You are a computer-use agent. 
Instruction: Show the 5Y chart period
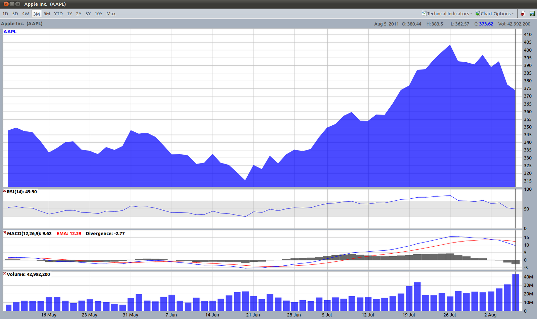click(x=88, y=14)
